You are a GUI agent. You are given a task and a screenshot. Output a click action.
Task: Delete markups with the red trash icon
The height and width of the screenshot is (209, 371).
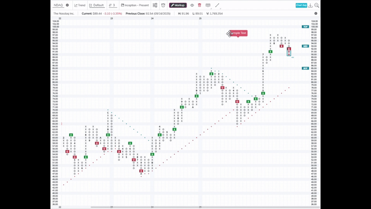[199, 5]
